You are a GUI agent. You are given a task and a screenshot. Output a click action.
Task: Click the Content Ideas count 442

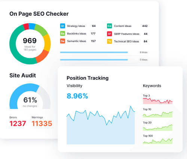(145, 26)
